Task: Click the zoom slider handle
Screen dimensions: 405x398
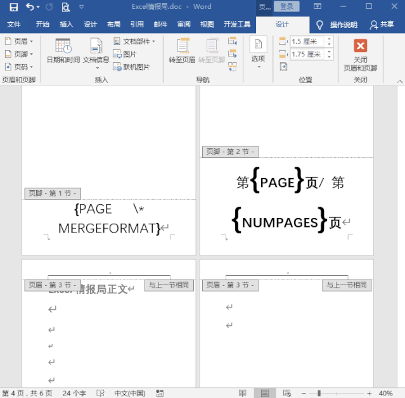Action: click(319, 394)
